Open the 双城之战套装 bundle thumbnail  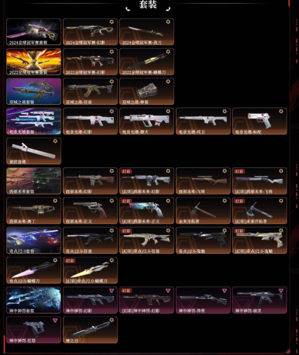[34, 91]
